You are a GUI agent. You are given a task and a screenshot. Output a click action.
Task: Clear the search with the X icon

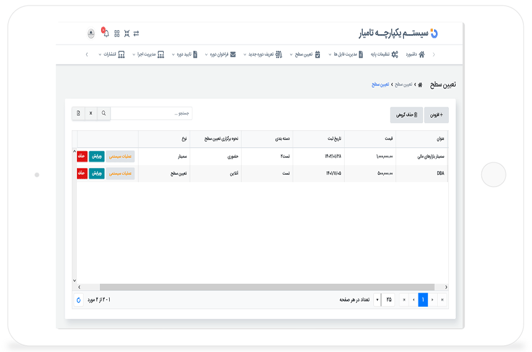point(91,113)
